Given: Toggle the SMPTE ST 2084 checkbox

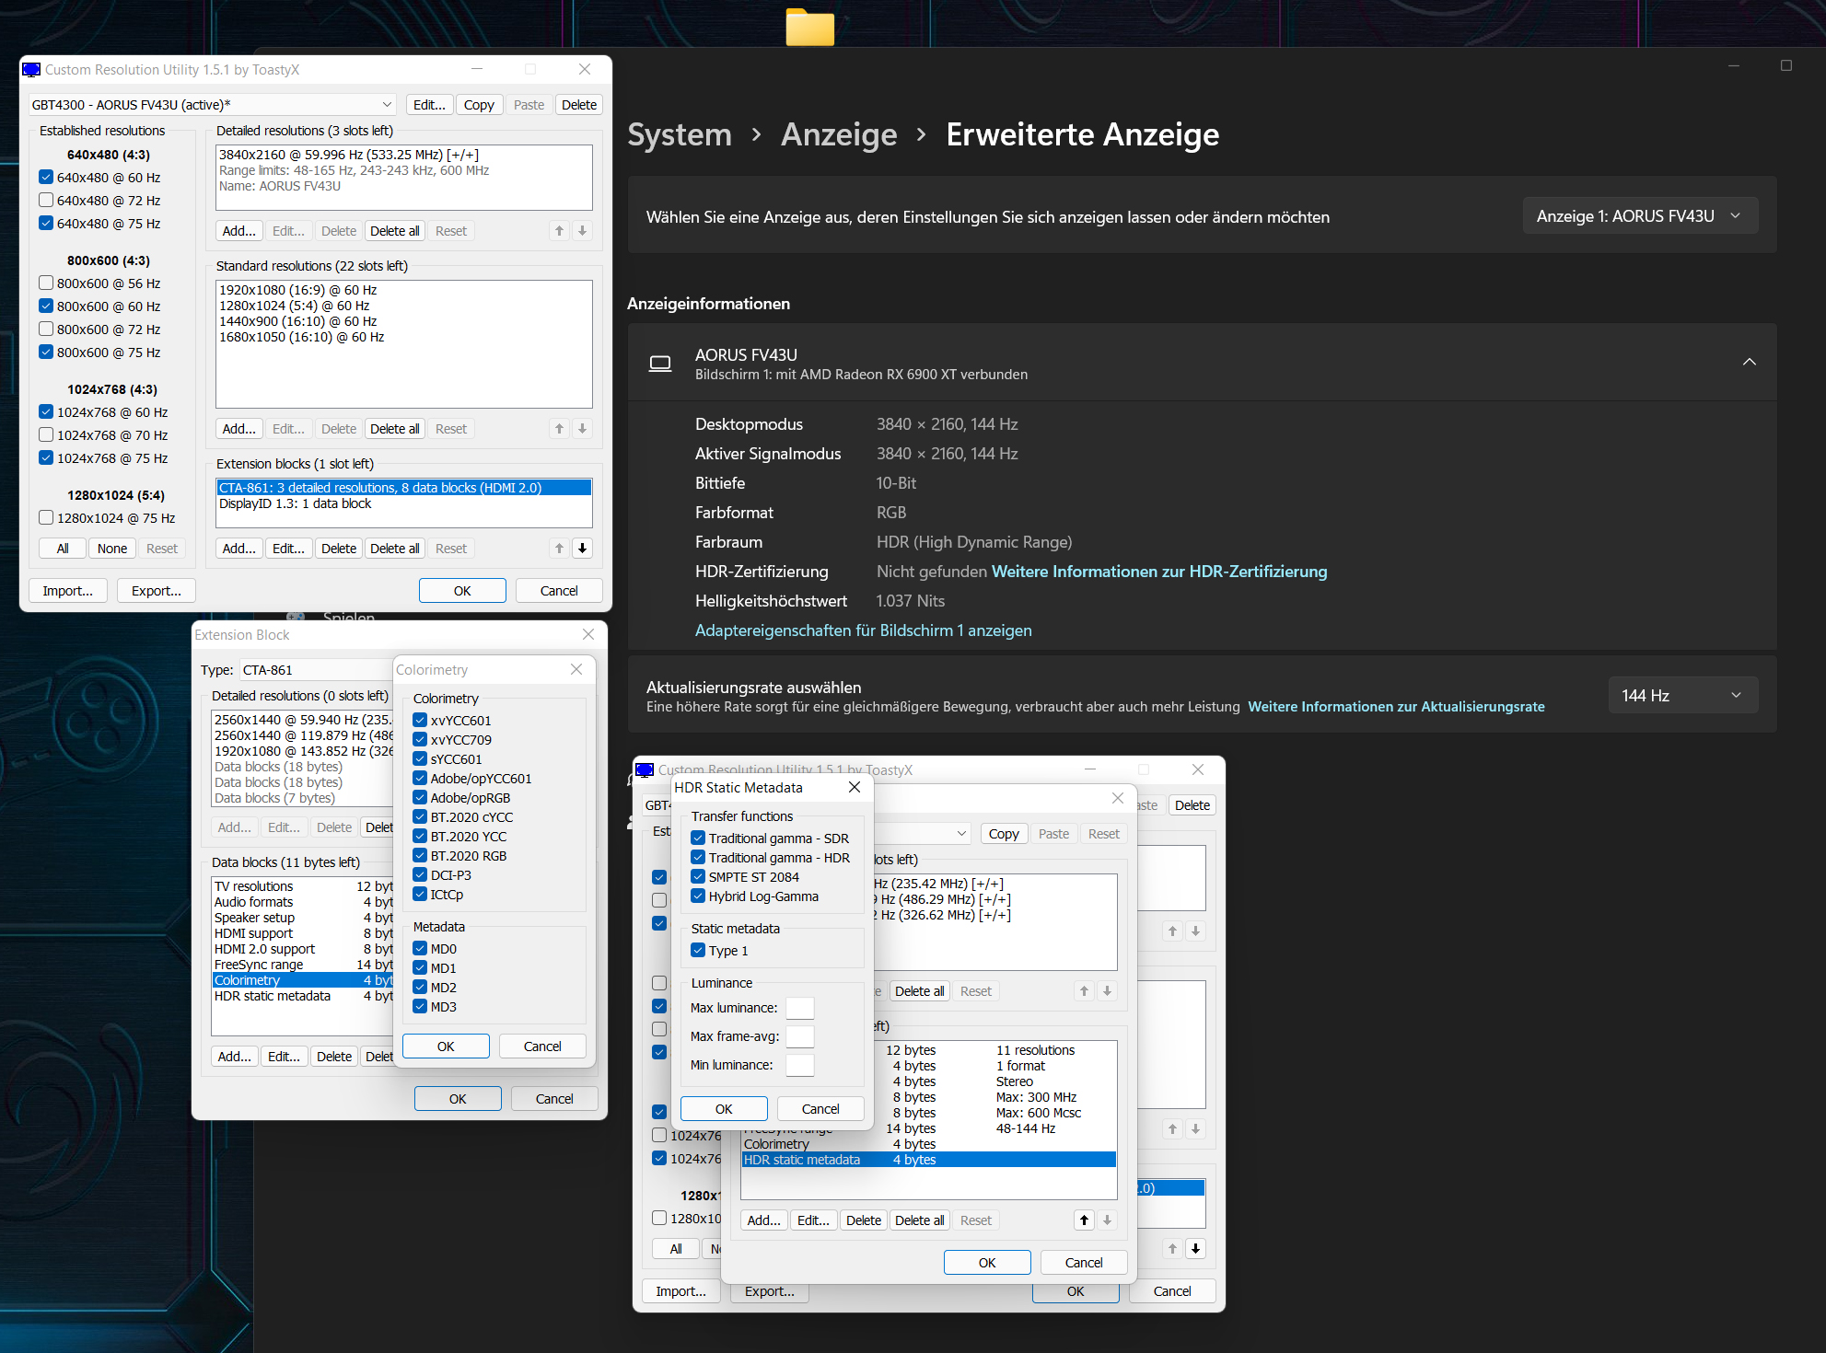Looking at the screenshot, I should click(x=698, y=877).
